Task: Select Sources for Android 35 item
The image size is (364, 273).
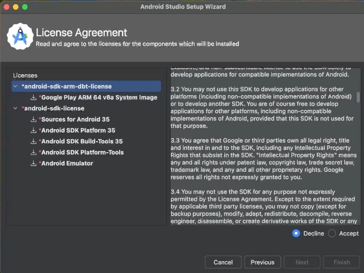Action: [x=74, y=119]
